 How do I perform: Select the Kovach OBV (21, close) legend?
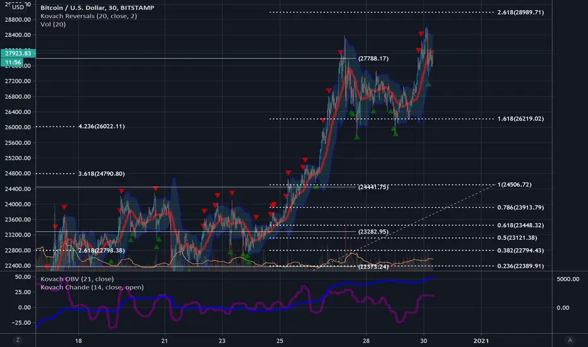[x=77, y=279]
